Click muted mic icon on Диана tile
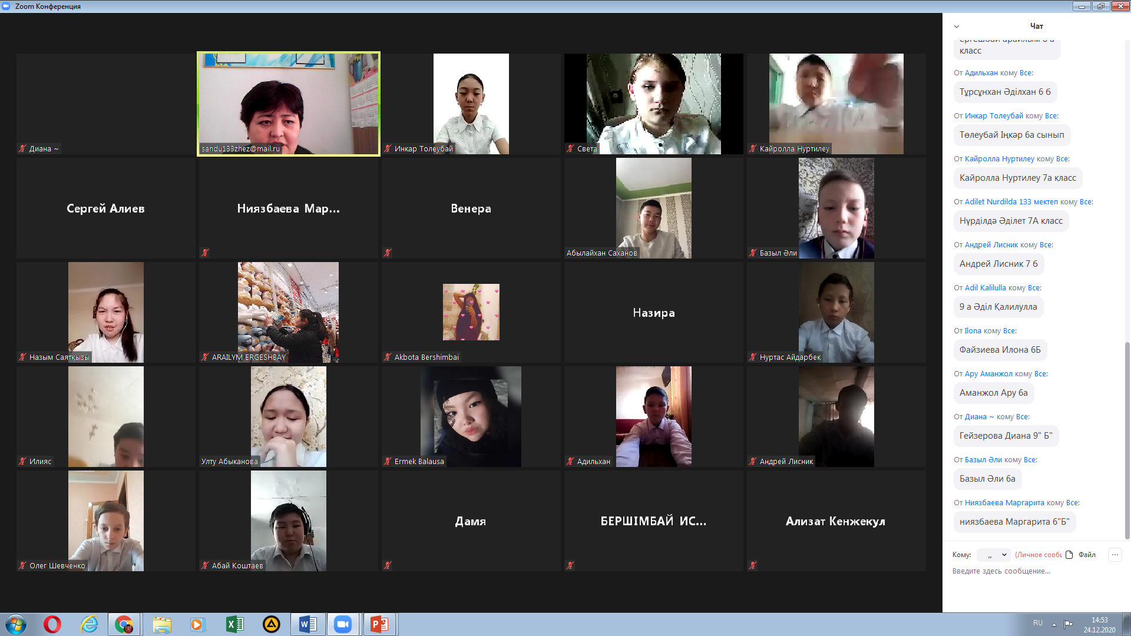The height and width of the screenshot is (636, 1131). [22, 149]
